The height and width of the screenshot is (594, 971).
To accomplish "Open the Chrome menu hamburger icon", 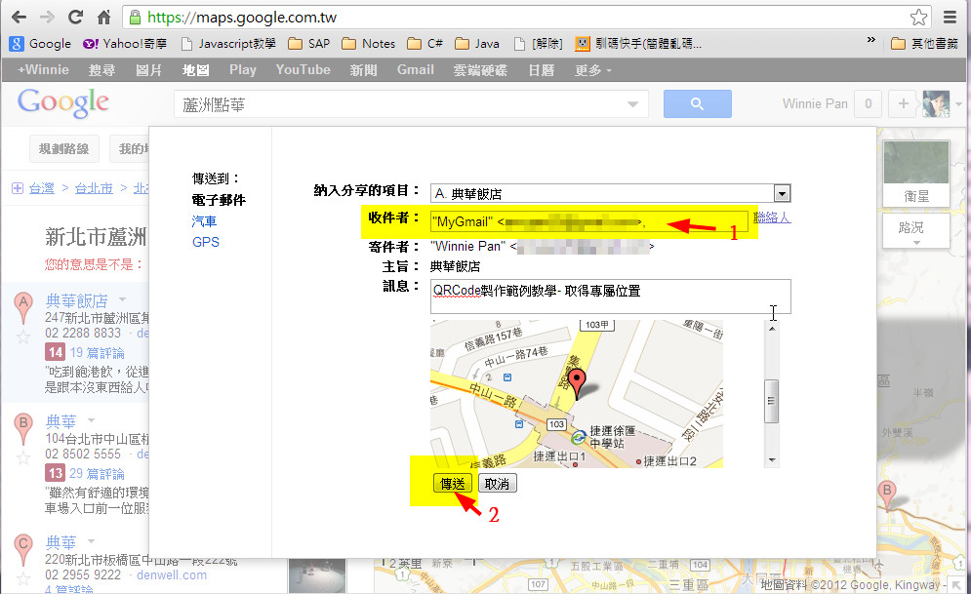I will (x=950, y=17).
